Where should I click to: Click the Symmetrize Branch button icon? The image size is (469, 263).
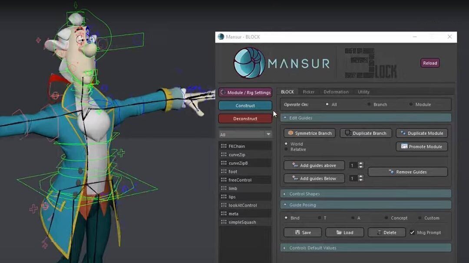pos(291,133)
